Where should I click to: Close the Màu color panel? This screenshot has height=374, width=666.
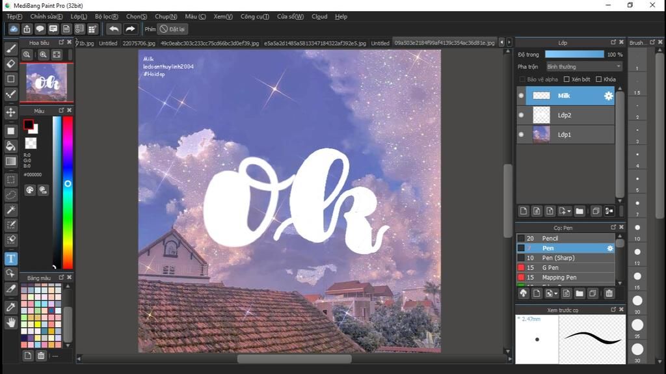(69, 111)
